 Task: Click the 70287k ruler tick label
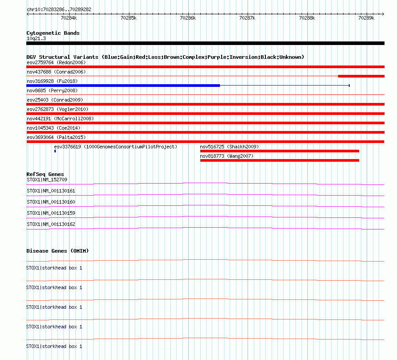click(x=248, y=18)
